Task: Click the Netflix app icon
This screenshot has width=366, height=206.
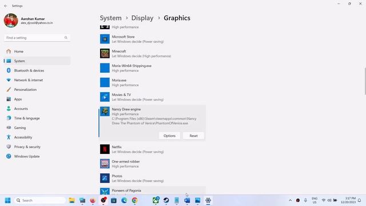Action: pyautogui.click(x=105, y=149)
